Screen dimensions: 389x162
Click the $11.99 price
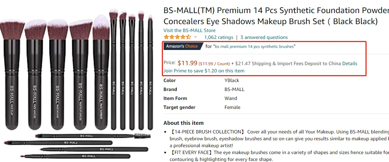(x=187, y=63)
